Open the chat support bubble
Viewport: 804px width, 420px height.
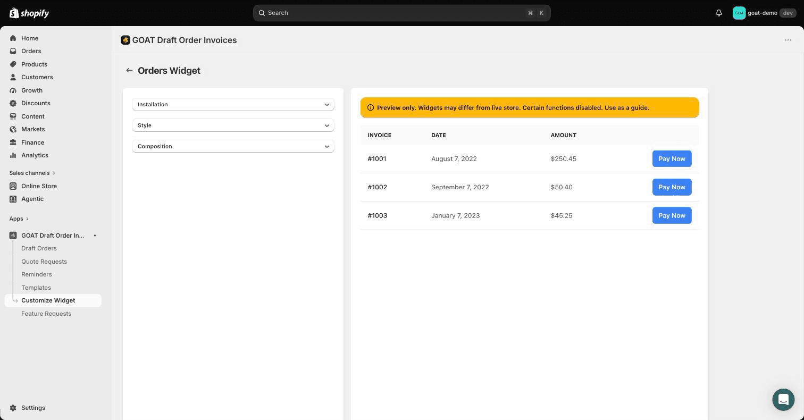pyautogui.click(x=783, y=399)
